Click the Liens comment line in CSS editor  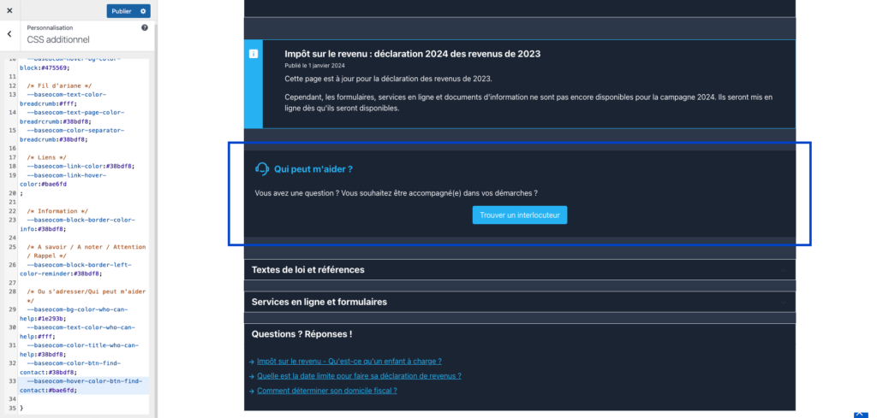(x=46, y=157)
